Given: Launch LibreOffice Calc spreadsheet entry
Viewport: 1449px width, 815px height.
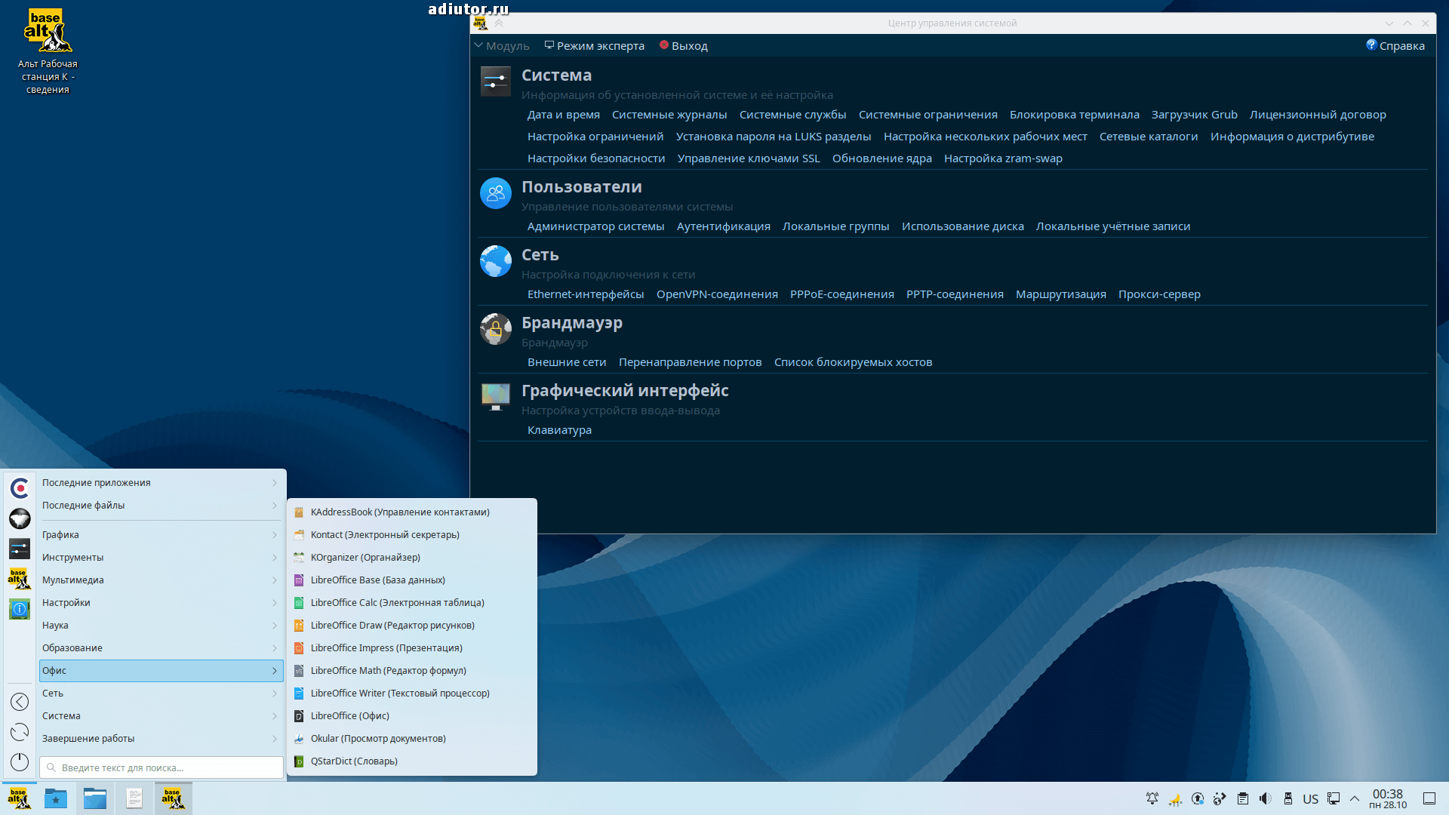Looking at the screenshot, I should pos(411,602).
